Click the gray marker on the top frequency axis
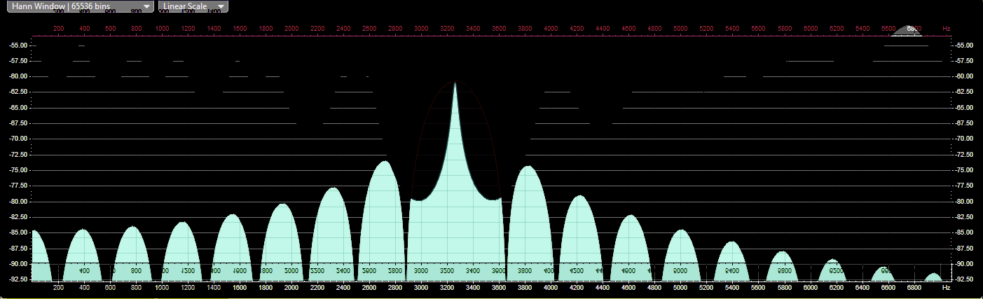The height and width of the screenshot is (299, 983). pyautogui.click(x=911, y=30)
